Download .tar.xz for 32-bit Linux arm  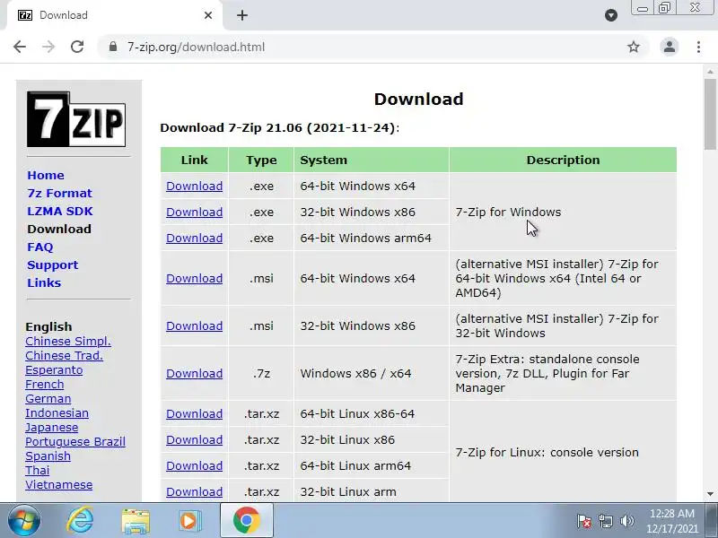(x=194, y=492)
